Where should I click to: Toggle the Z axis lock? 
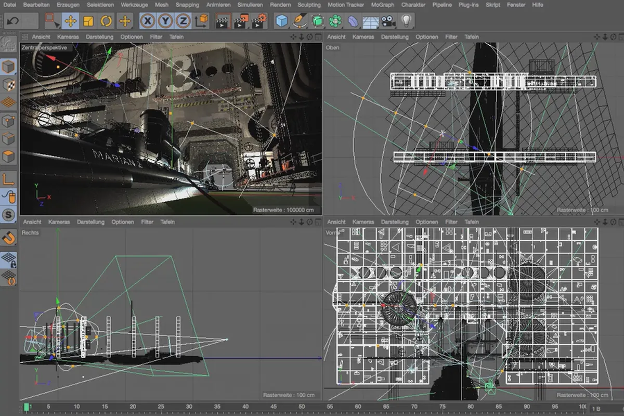183,21
